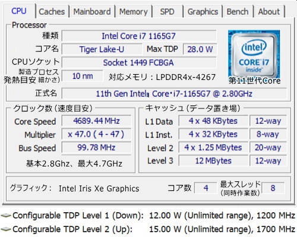Image resolution: width=297 pixels, height=237 pixels.
Task: Click the クロック数 (速度目安) group heading
Action: point(53,108)
